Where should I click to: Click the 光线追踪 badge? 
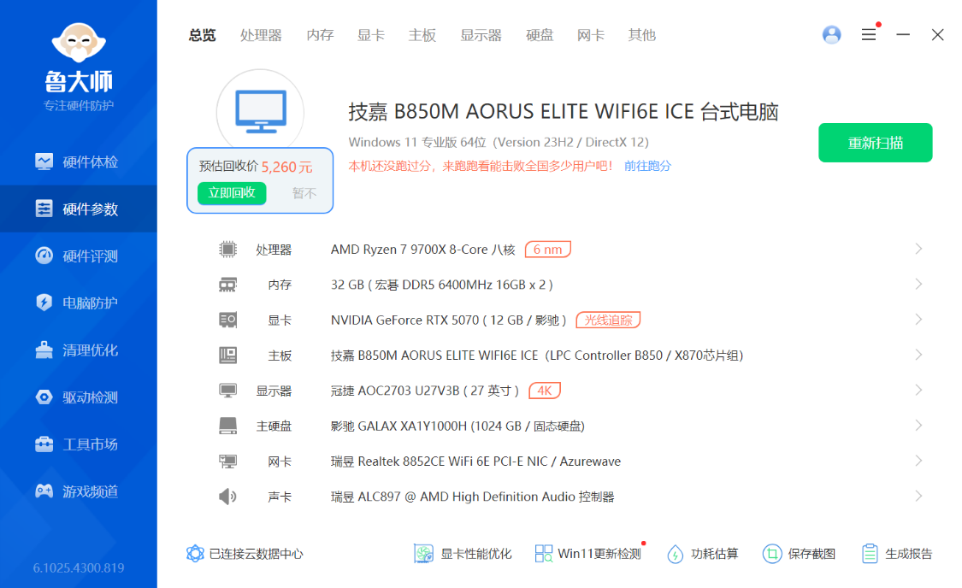point(608,320)
